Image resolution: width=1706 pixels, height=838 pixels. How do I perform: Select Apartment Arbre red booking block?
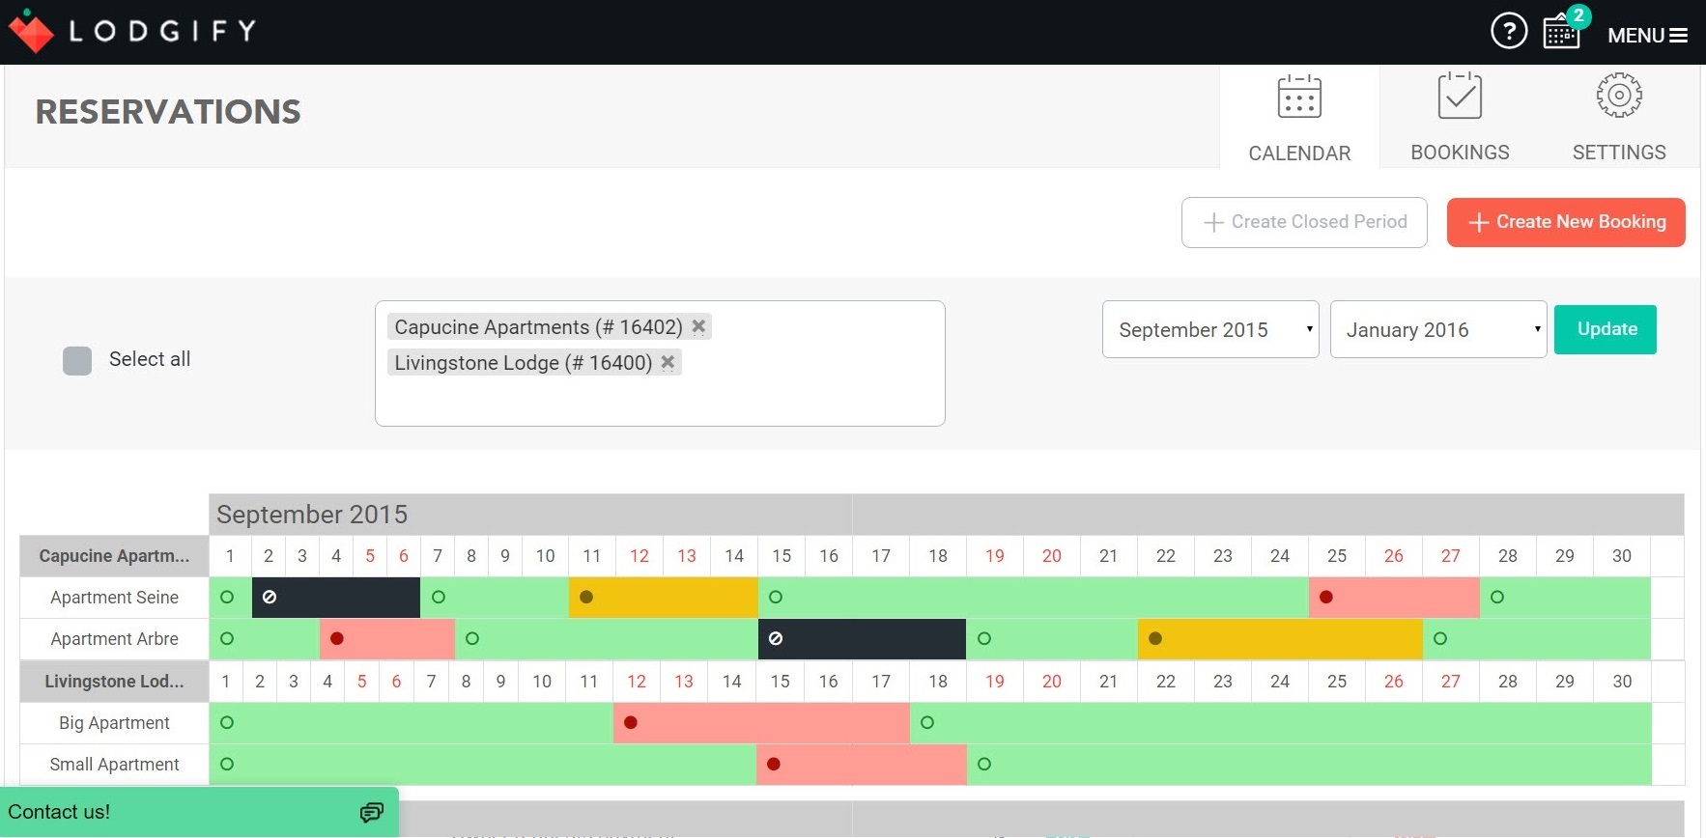pos(387,639)
